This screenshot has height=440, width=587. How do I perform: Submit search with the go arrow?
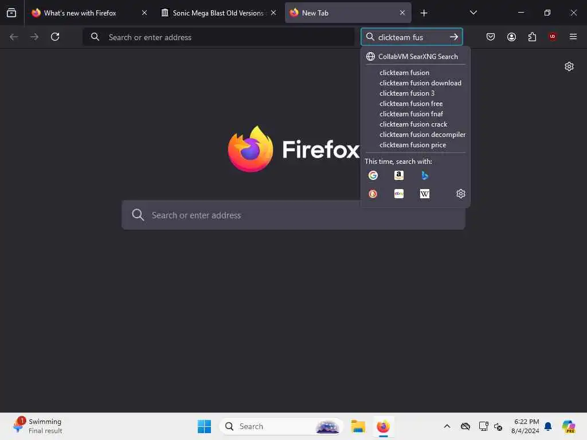[454, 37]
